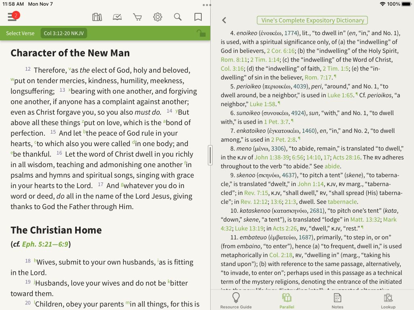The height and width of the screenshot is (310, 414).
Task: Follow the 'tabernacle' dictionary link
Action: 342,202
